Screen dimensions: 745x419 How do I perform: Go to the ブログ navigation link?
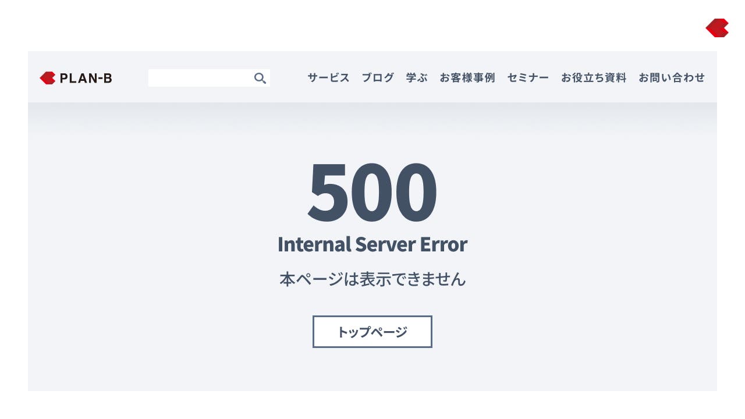[378, 77]
